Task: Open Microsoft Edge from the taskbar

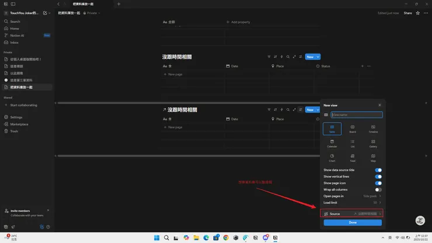Action: click(x=206, y=238)
